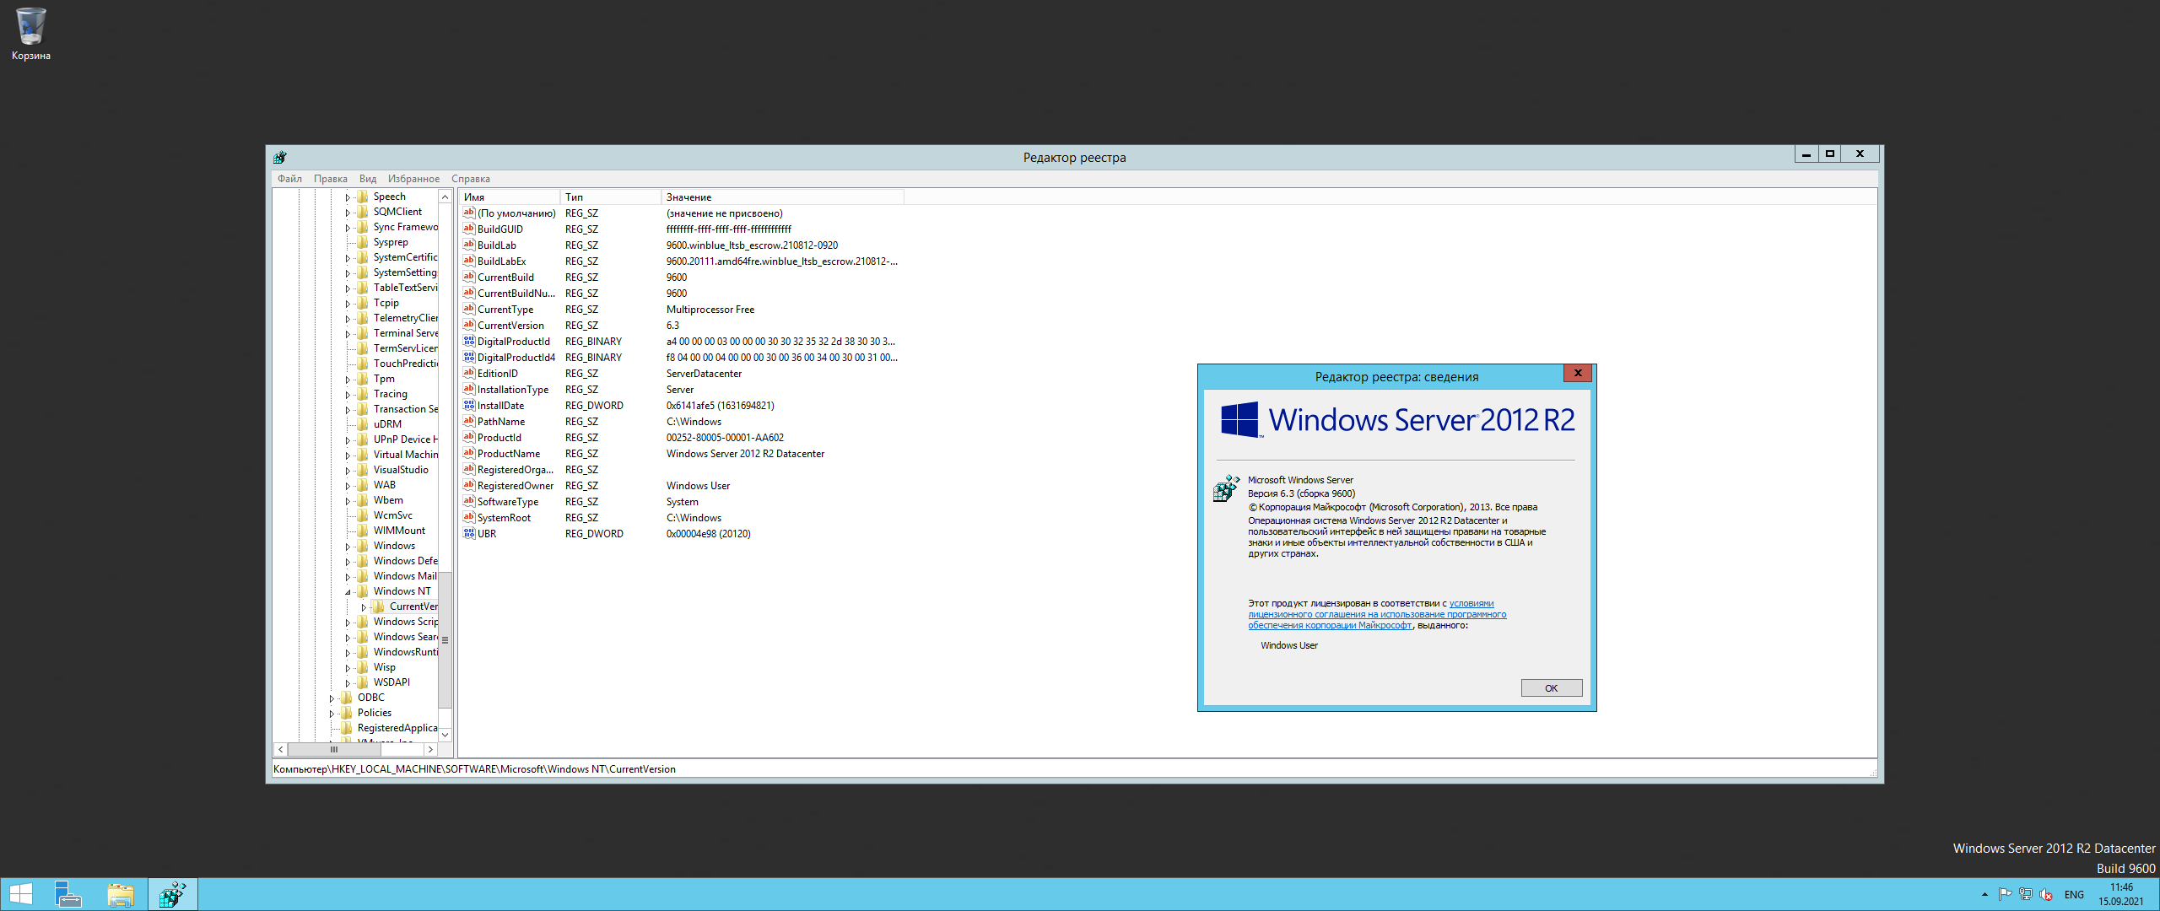Open the Правка menu
Viewport: 2160px width, 911px height.
click(x=330, y=179)
